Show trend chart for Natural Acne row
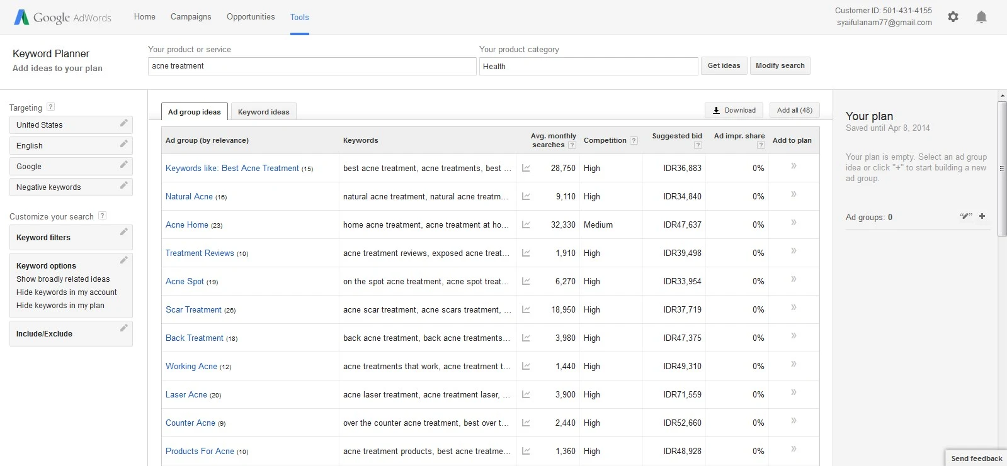 (526, 197)
